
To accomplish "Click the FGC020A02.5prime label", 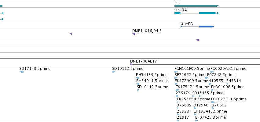I will point(228,69).
